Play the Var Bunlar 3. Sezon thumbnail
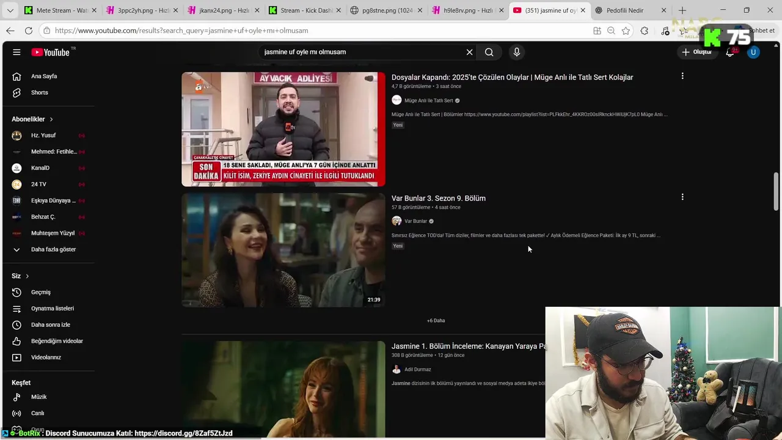 tap(283, 250)
